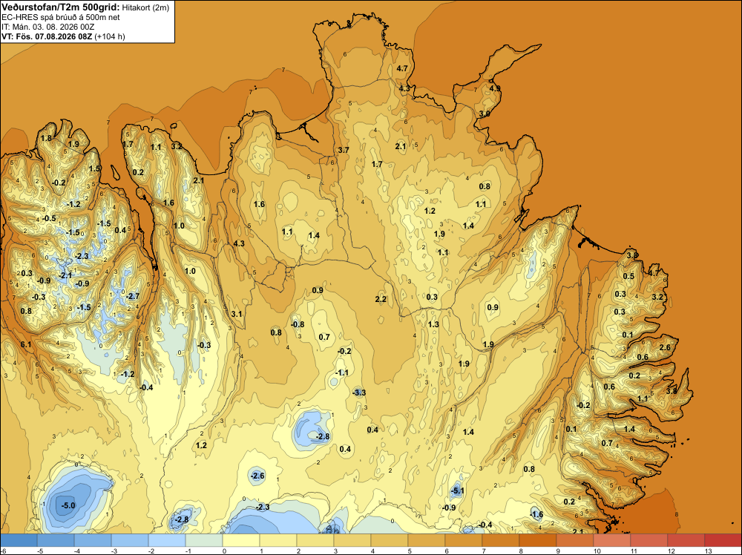Click the map title Veðurstofan/T2m 500grid

pyautogui.click(x=60, y=7)
